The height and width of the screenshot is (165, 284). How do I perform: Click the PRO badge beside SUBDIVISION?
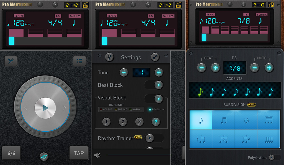(251, 104)
